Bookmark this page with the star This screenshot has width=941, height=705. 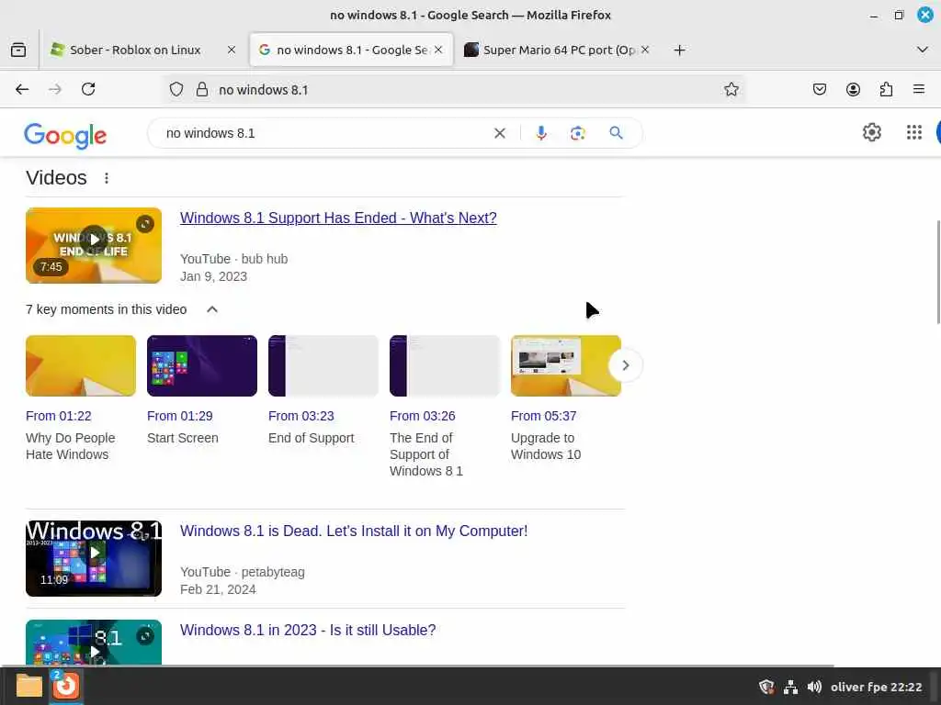731,89
